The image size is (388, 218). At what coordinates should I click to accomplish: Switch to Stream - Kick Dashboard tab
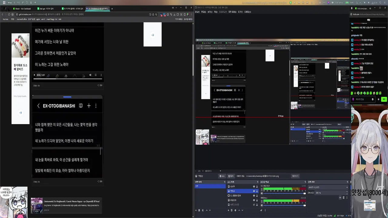[x=23, y=9]
